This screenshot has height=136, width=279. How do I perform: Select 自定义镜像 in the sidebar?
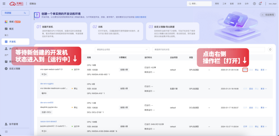[x=15, y=69]
